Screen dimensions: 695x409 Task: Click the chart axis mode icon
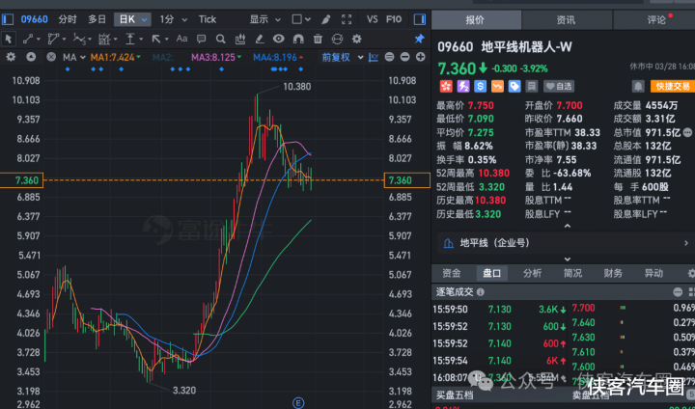(374, 57)
